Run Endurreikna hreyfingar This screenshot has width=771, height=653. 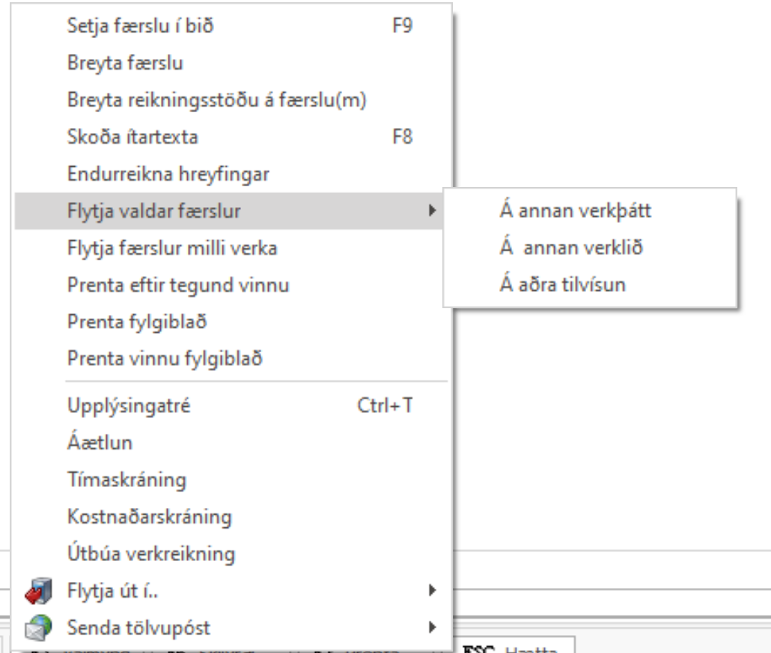tap(168, 175)
